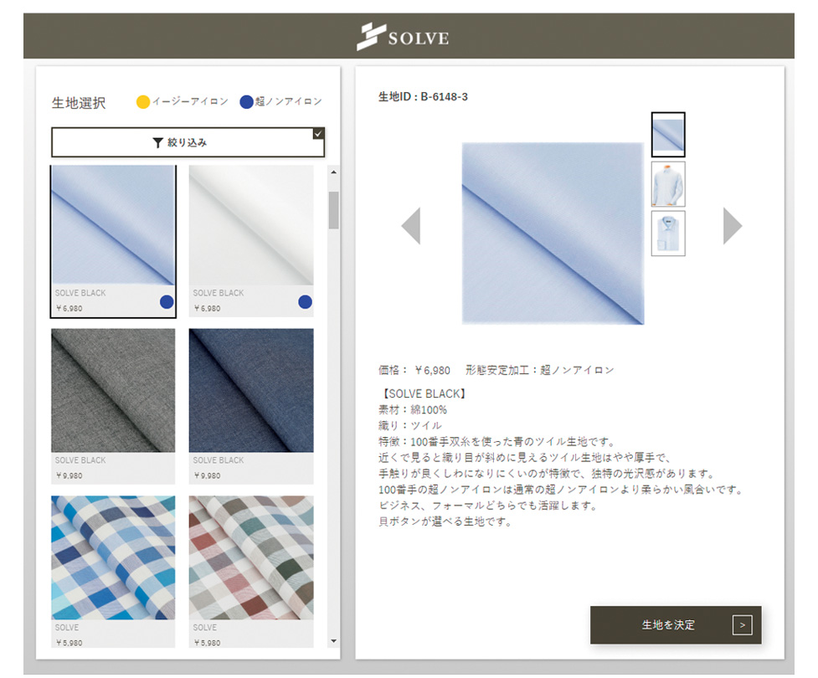Image resolution: width=818 pixels, height=678 pixels.
Task: Click the > arrow on 生地を決定
Action: coord(742,624)
